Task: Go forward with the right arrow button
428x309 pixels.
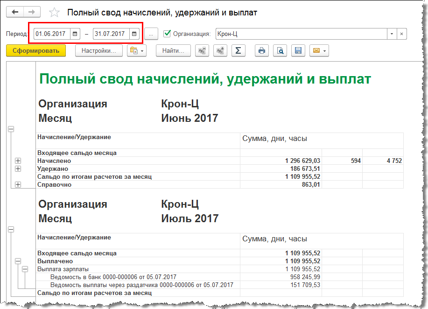Action: (x=32, y=12)
